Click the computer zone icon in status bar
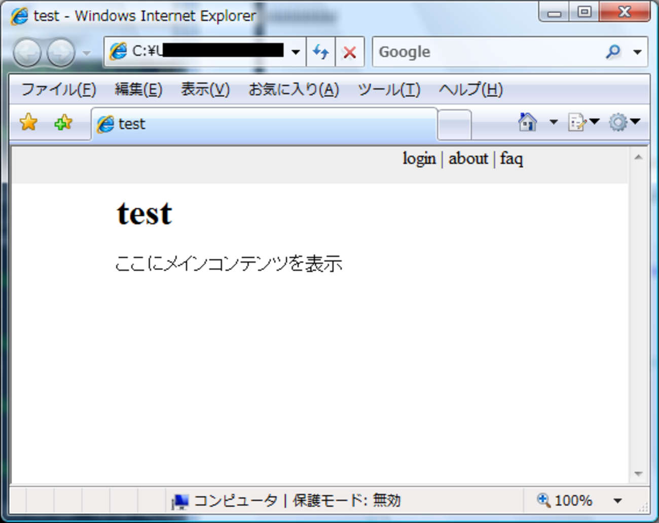The width and height of the screenshot is (659, 523). [x=180, y=501]
